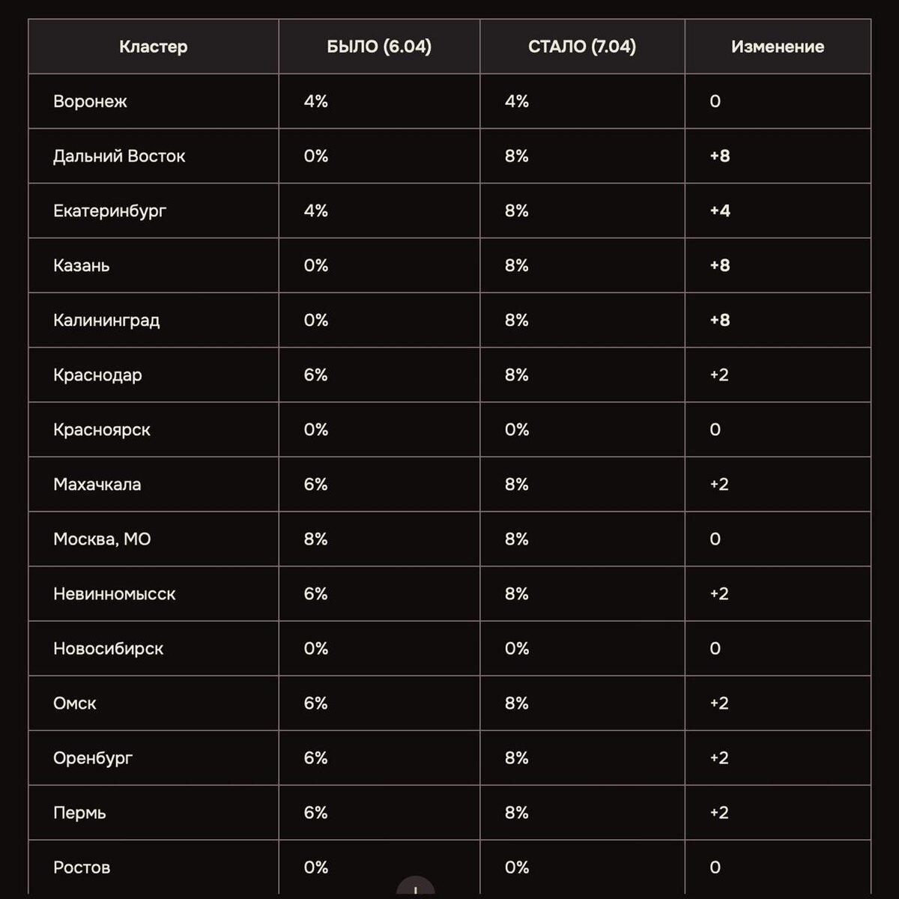Click the Невинномысск row name

point(114,593)
